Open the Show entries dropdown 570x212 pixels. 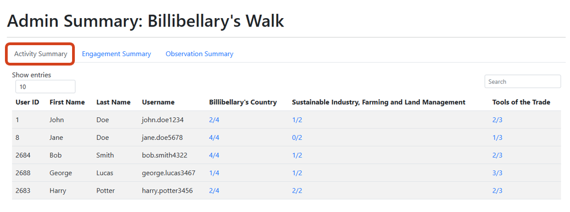46,87
